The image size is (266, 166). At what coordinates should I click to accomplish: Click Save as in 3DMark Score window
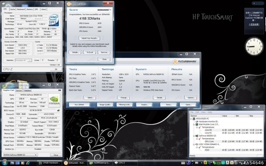point(104,52)
